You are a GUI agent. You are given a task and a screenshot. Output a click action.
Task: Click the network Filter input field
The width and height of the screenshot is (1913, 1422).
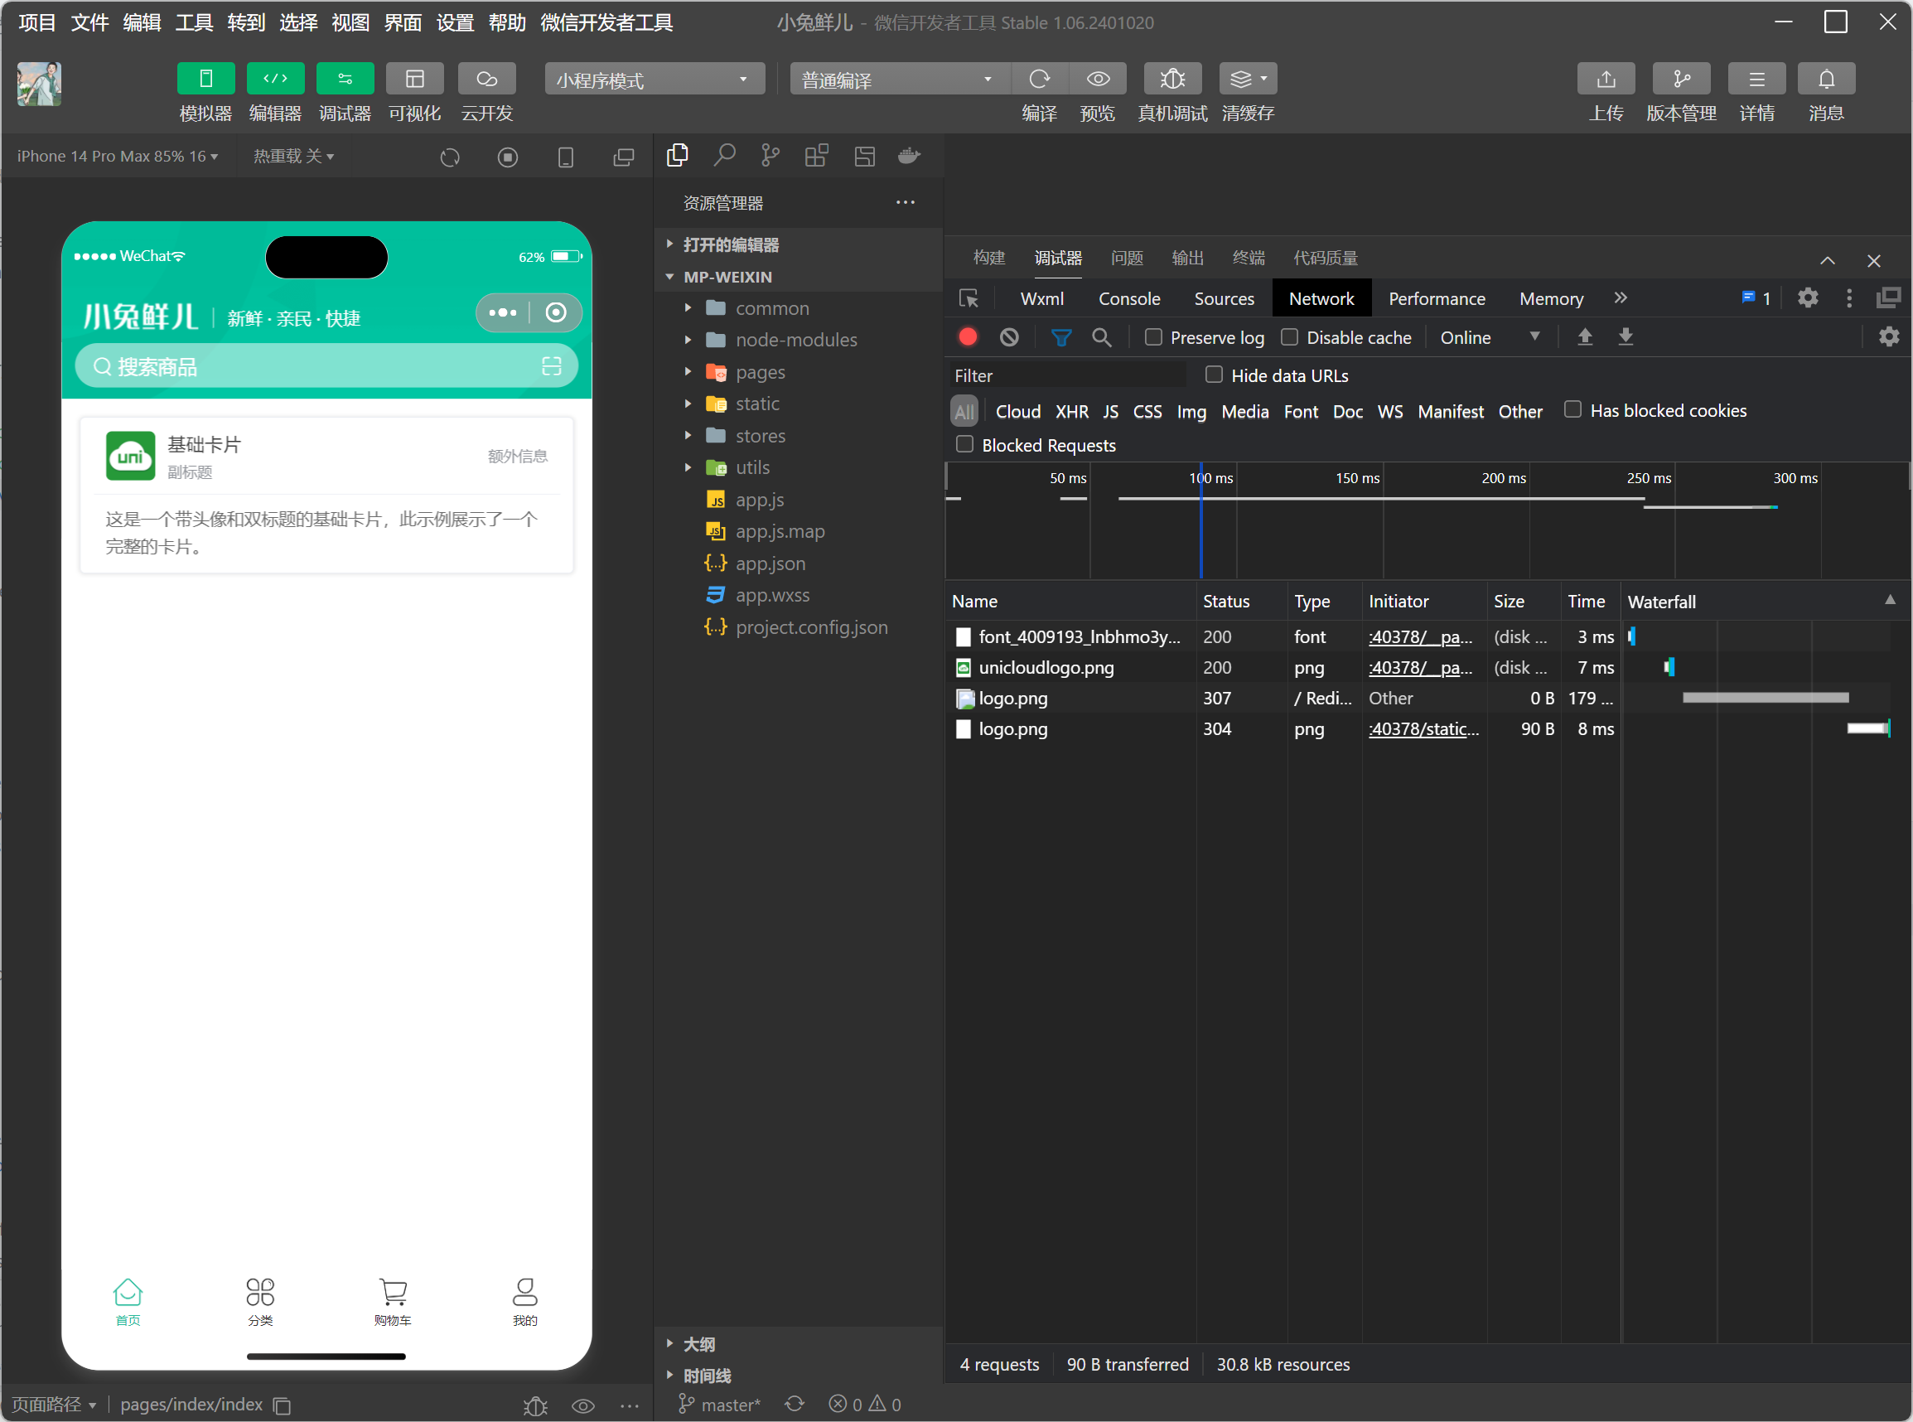click(x=1067, y=375)
